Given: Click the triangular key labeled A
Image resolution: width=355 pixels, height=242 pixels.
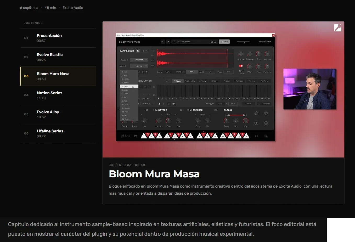Looking at the screenshot, I should click(x=203, y=134).
